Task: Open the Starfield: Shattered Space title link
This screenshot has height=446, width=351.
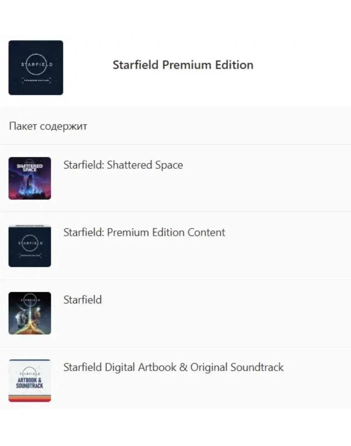Action: pos(123,165)
